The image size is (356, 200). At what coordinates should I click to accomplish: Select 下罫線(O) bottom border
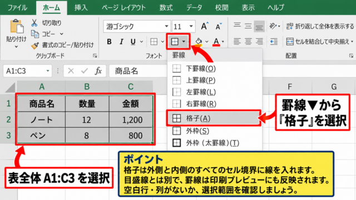click(215, 68)
